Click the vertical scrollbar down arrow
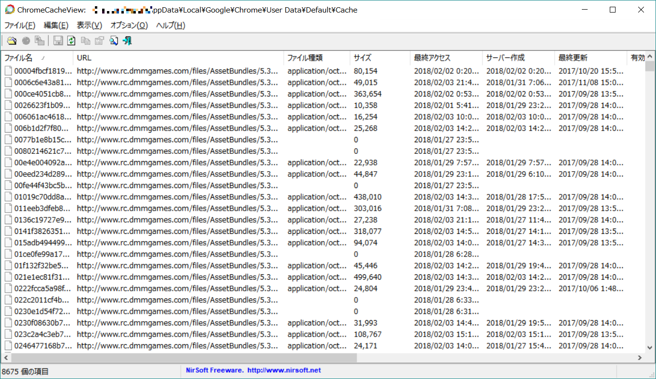The width and height of the screenshot is (656, 379). click(x=650, y=349)
